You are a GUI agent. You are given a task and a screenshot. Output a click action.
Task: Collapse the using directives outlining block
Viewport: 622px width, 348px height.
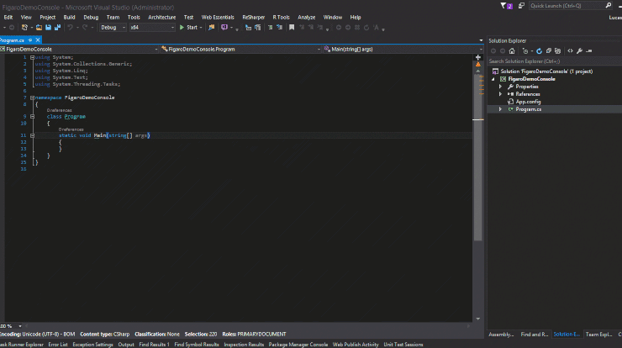pos(32,57)
